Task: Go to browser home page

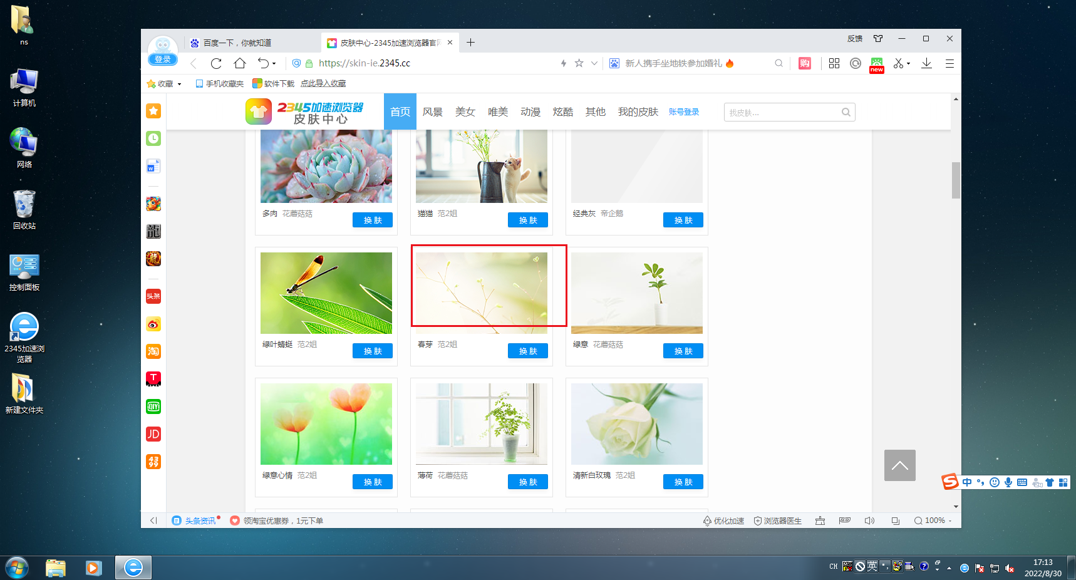Action: click(240, 63)
